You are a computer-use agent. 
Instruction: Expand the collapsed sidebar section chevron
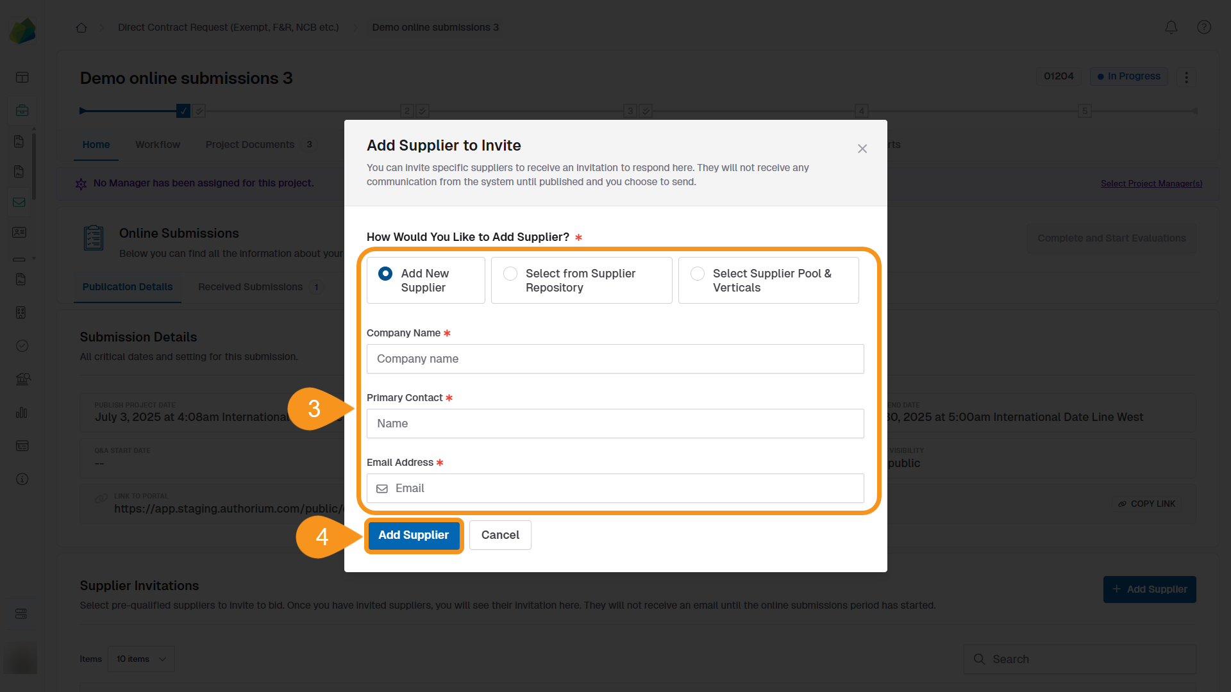[33, 258]
